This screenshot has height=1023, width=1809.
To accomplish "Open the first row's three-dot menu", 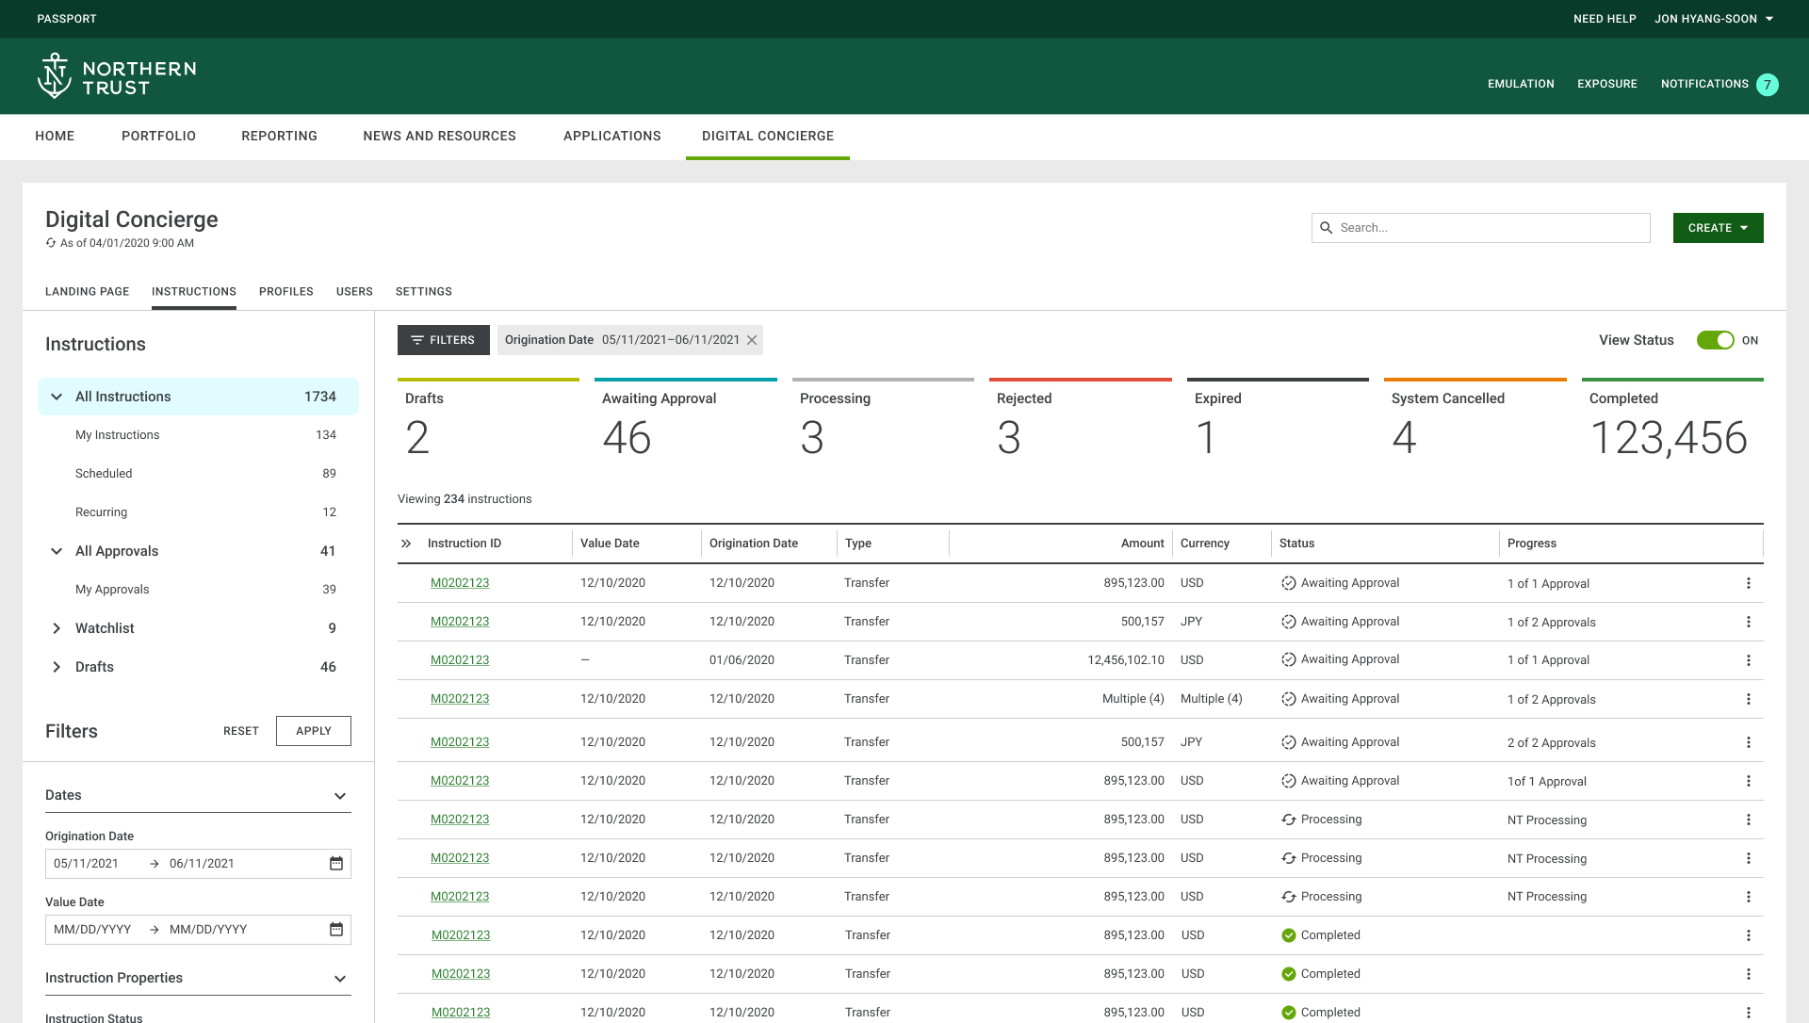I will pyautogui.click(x=1748, y=584).
